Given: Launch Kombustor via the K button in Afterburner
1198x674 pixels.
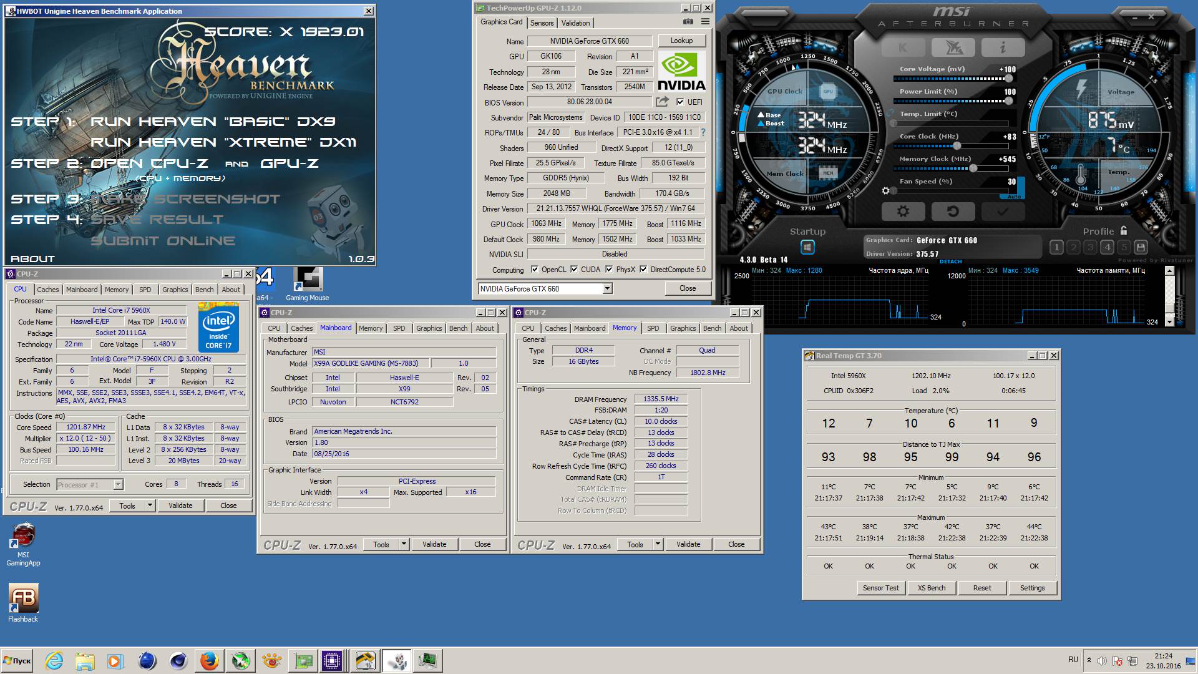Looking at the screenshot, I should tap(903, 47).
